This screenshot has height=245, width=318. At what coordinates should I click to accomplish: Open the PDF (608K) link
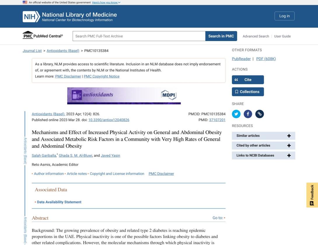(x=266, y=59)
